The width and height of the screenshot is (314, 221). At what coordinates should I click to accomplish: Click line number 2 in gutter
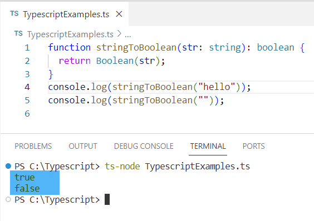27,61
